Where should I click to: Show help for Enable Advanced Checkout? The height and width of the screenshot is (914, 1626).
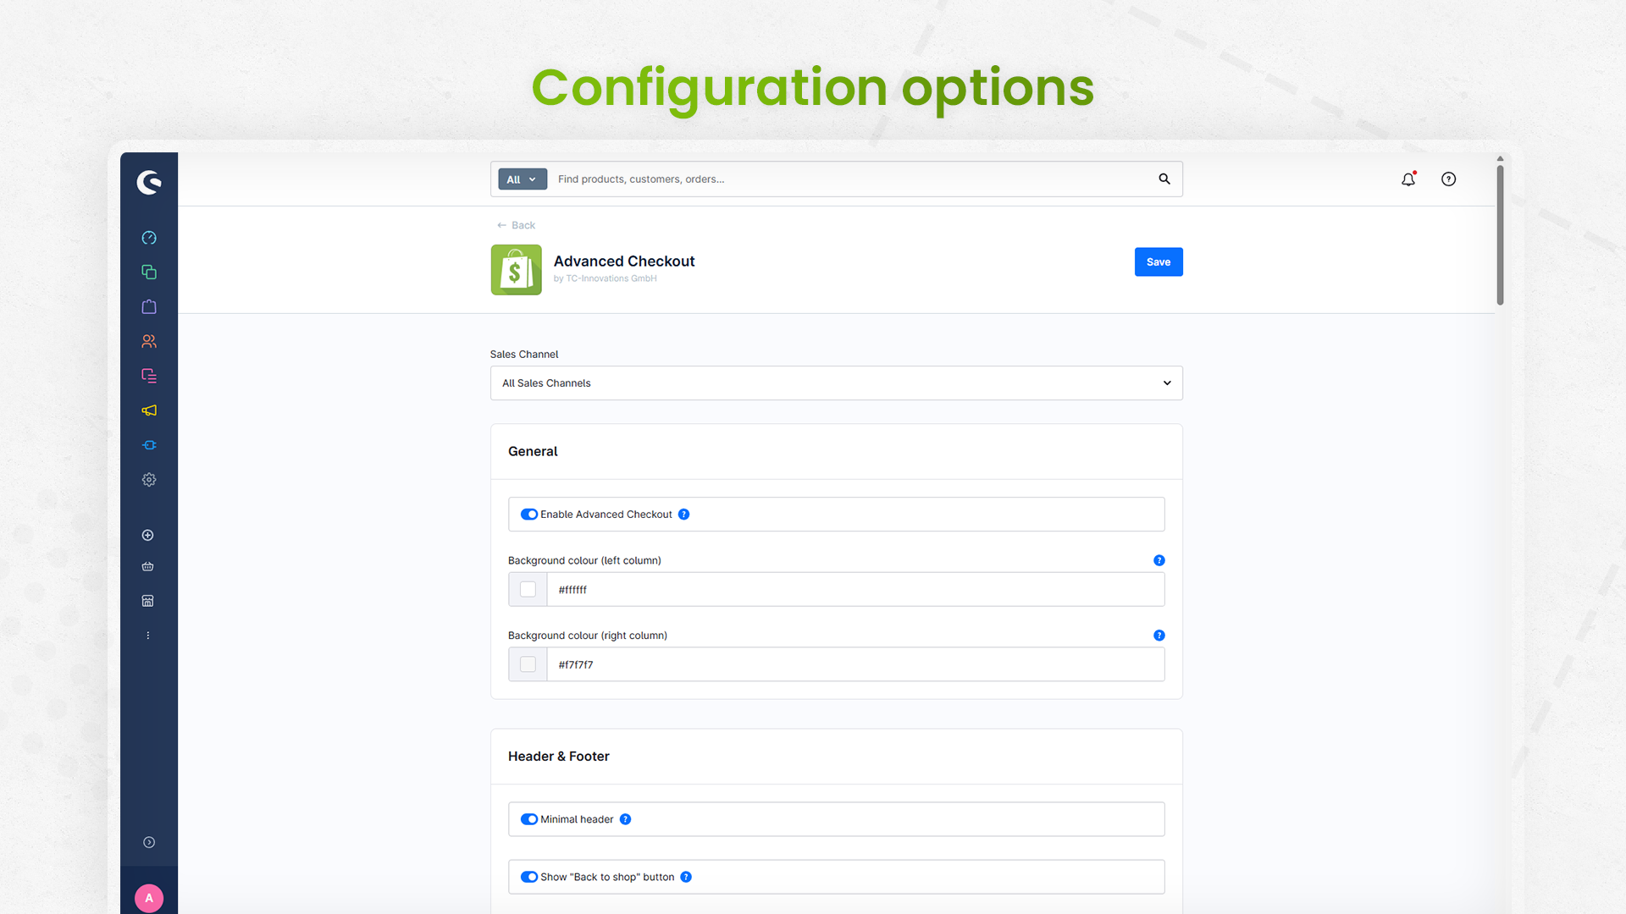[x=684, y=515]
